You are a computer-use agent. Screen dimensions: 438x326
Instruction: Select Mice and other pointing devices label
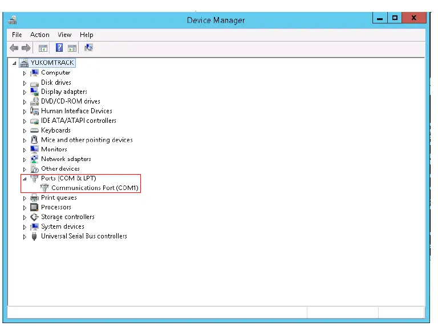point(87,140)
